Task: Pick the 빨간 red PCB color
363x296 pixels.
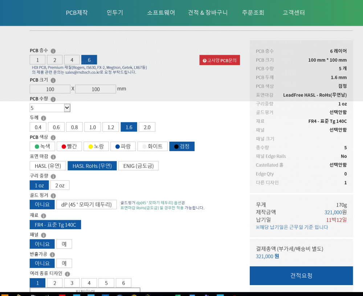Action: 69,146
